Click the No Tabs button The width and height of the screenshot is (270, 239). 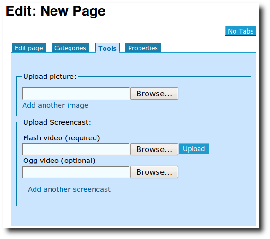241,31
